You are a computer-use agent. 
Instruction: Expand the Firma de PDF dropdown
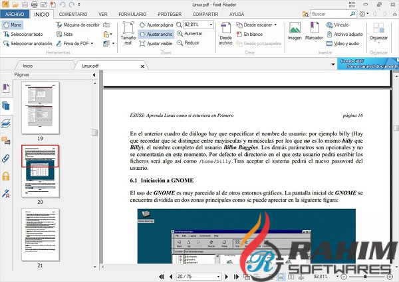(92, 44)
